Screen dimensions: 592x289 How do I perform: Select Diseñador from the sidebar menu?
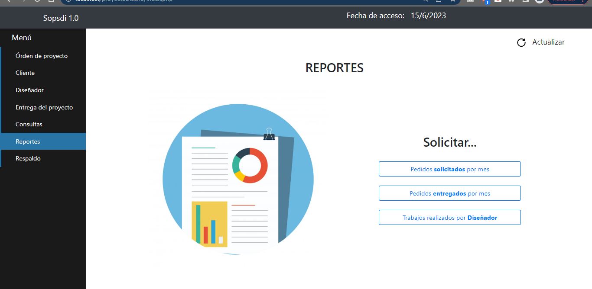(29, 90)
